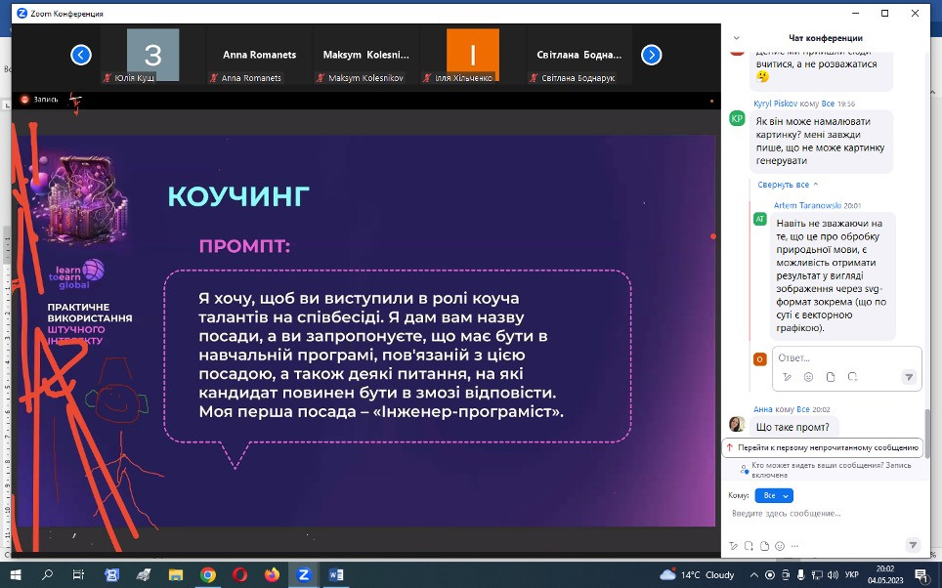
Task: Open the Windows Start menu
Action: 16,574
